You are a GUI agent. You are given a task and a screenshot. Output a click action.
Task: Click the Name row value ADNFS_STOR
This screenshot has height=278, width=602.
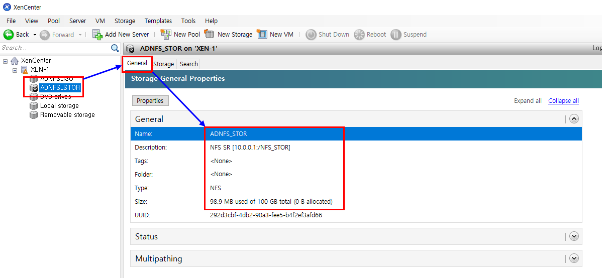(229, 134)
